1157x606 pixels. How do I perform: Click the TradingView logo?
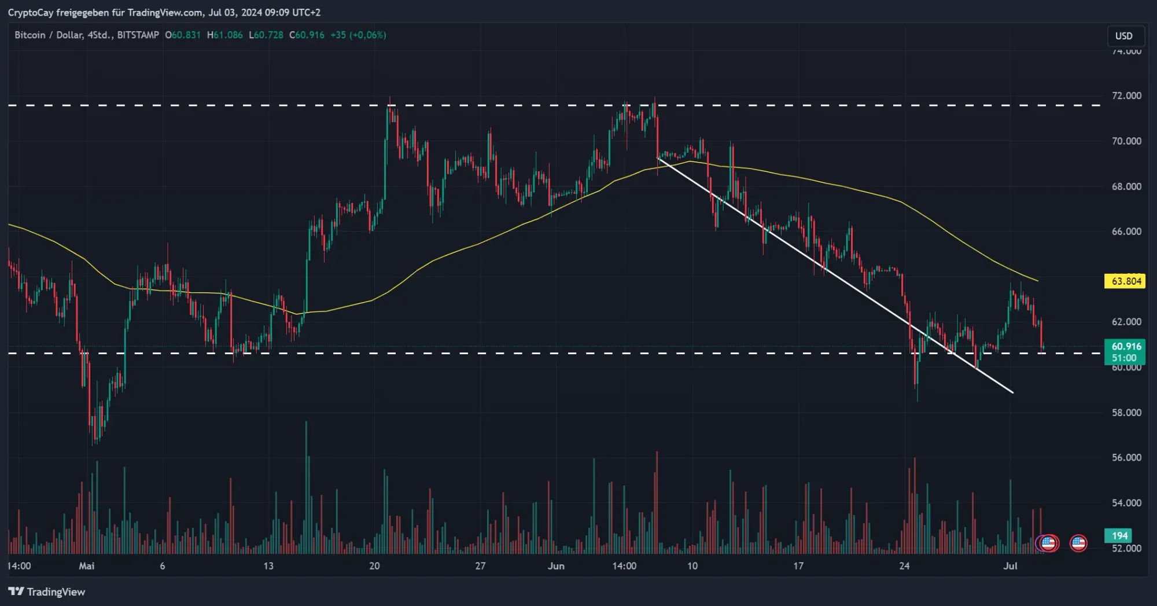[x=46, y=592]
